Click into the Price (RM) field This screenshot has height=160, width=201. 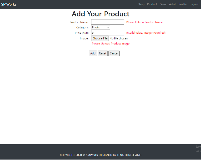[108, 33]
